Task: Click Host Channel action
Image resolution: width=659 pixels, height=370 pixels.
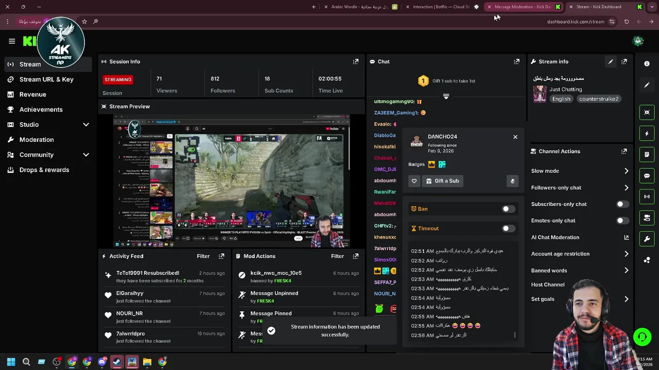Action: pyautogui.click(x=547, y=285)
